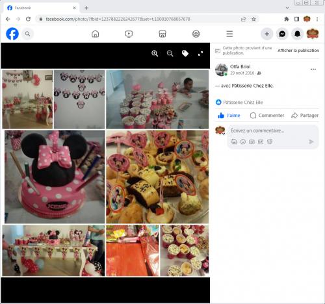325x304 pixels.
Task: Open a new browser tab
Action: (x=86, y=8)
